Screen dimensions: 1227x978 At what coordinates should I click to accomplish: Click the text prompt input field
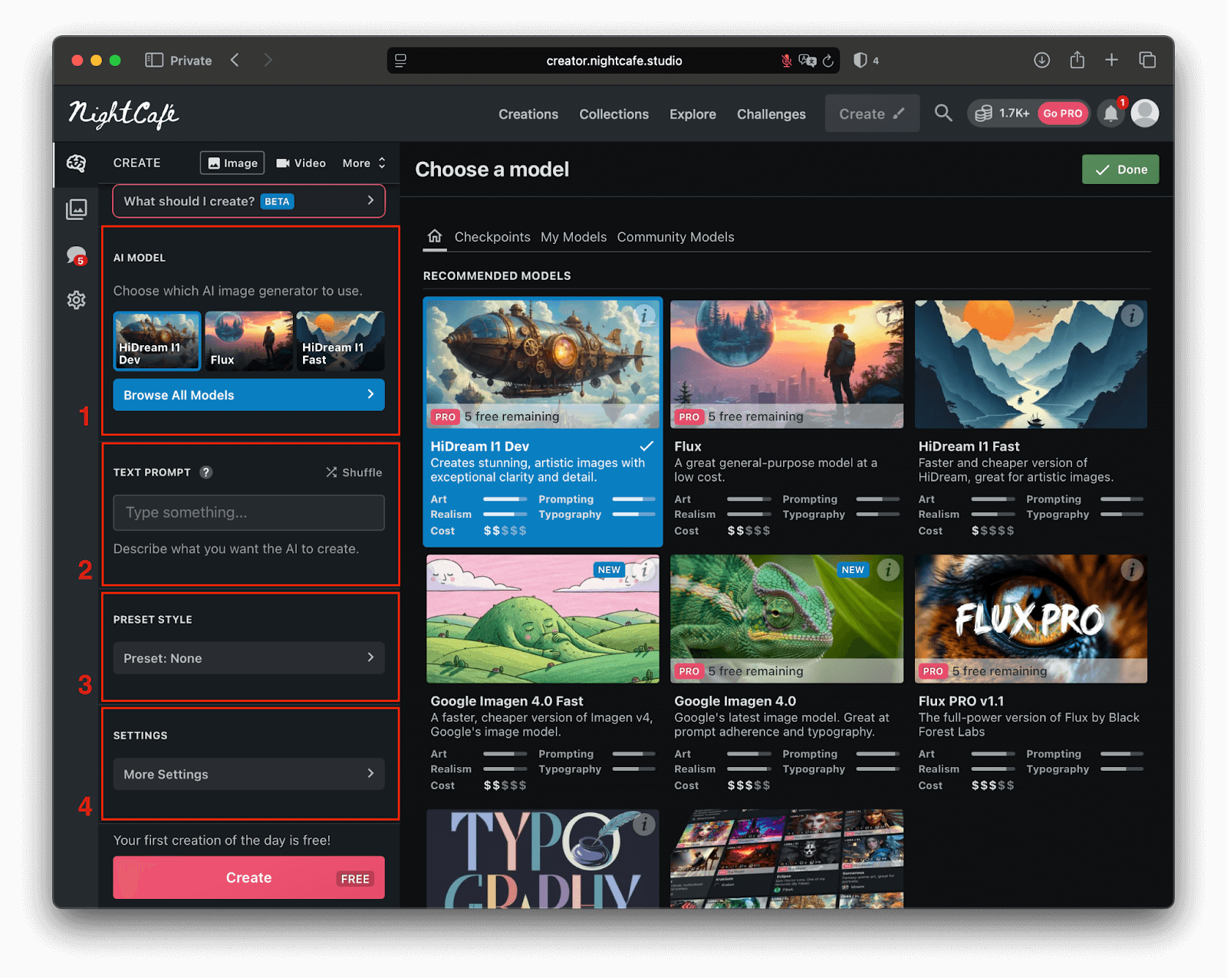point(248,512)
